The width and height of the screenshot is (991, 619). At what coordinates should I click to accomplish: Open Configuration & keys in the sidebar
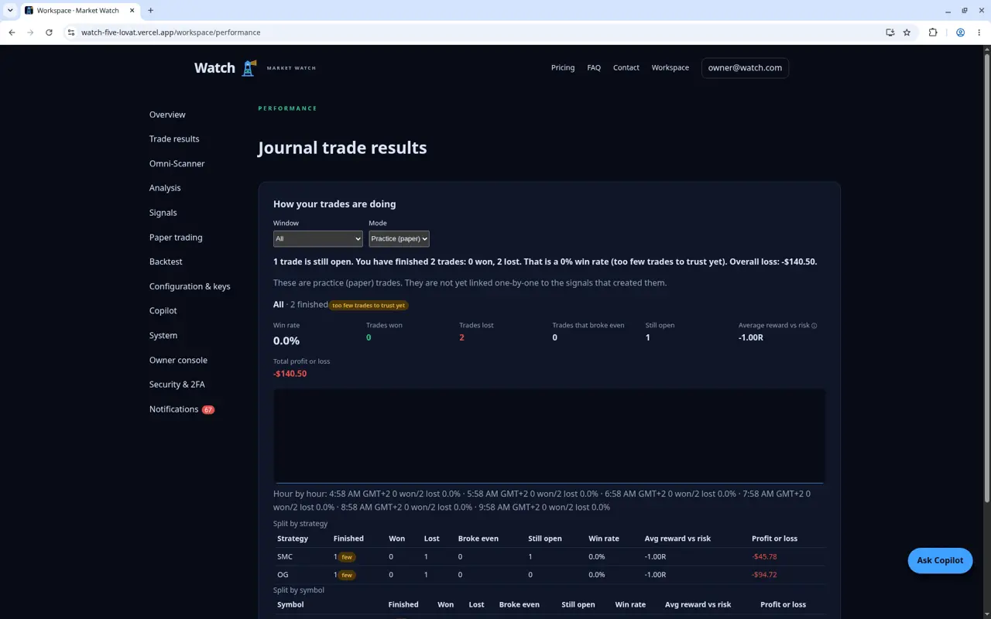coord(190,286)
